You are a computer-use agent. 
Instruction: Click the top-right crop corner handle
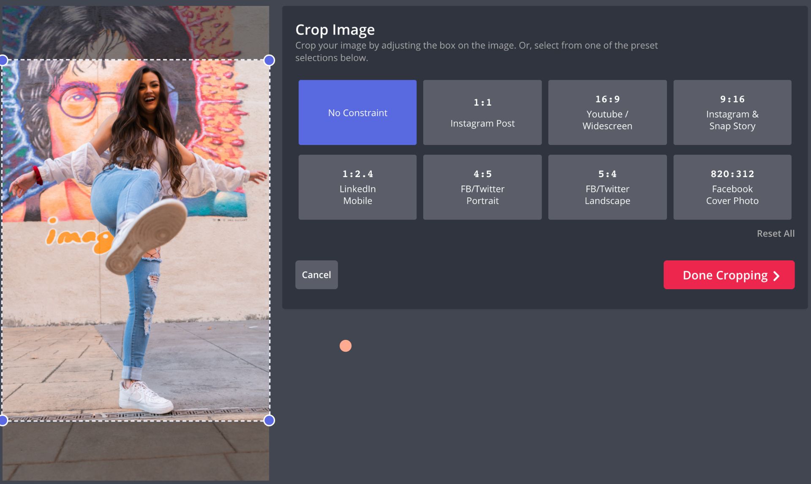269,60
